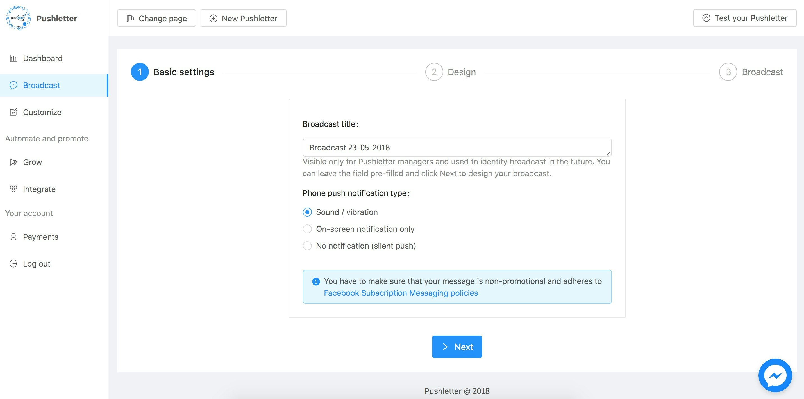Click the Integrate blocks icon

(13, 189)
